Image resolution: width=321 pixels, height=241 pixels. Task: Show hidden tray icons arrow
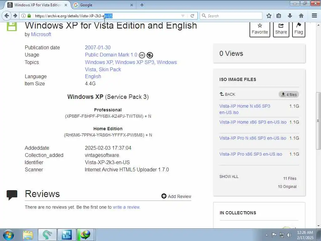tap(266, 235)
